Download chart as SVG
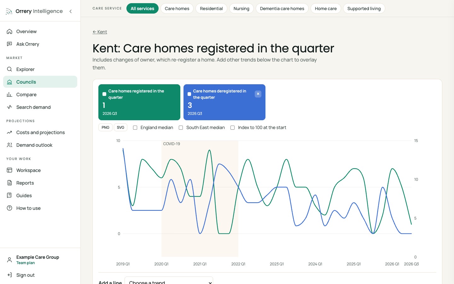The image size is (454, 284). click(x=120, y=127)
